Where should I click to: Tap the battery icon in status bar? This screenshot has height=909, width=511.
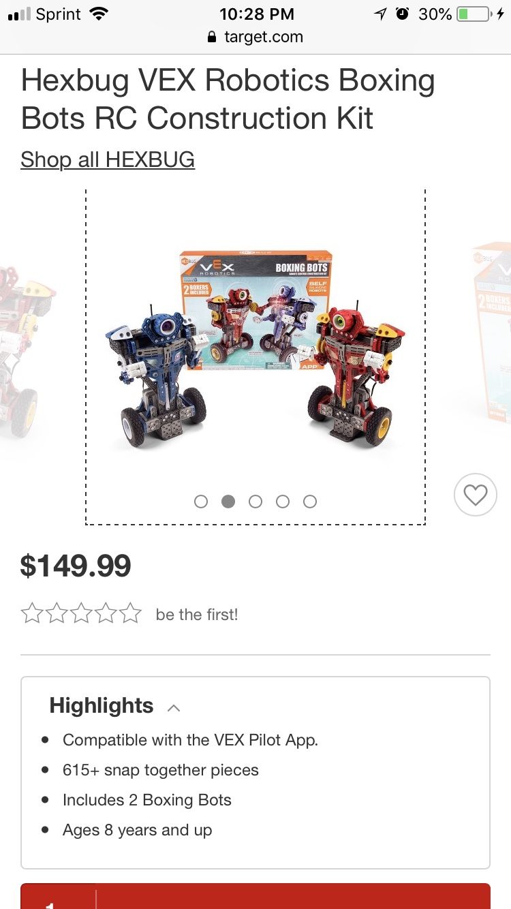[x=474, y=14]
